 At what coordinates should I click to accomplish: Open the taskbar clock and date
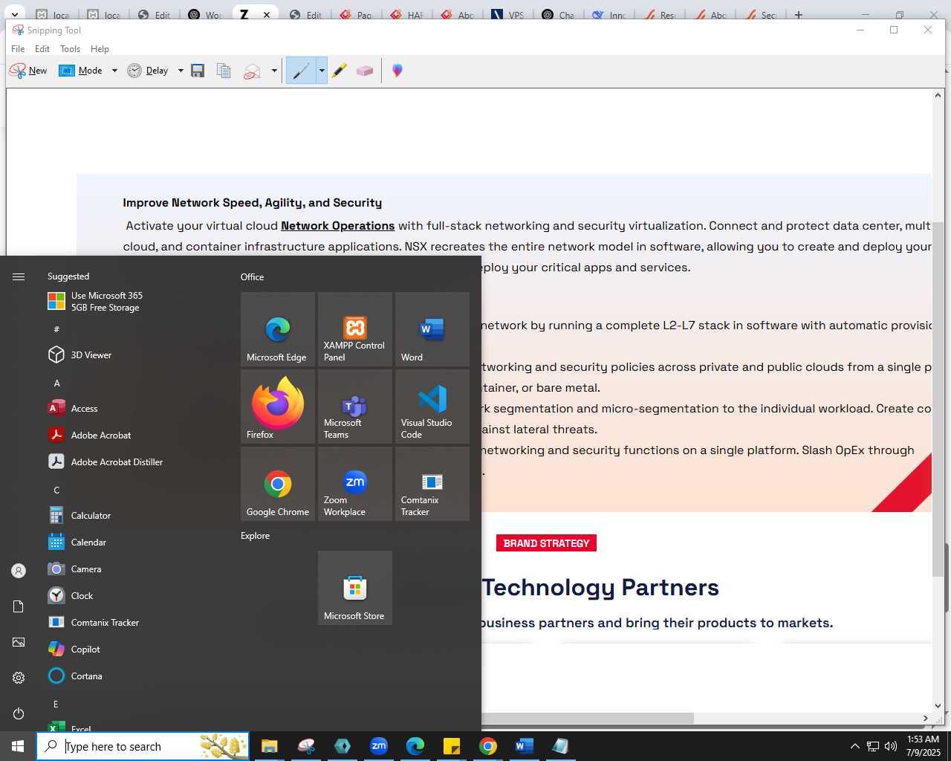(x=924, y=746)
